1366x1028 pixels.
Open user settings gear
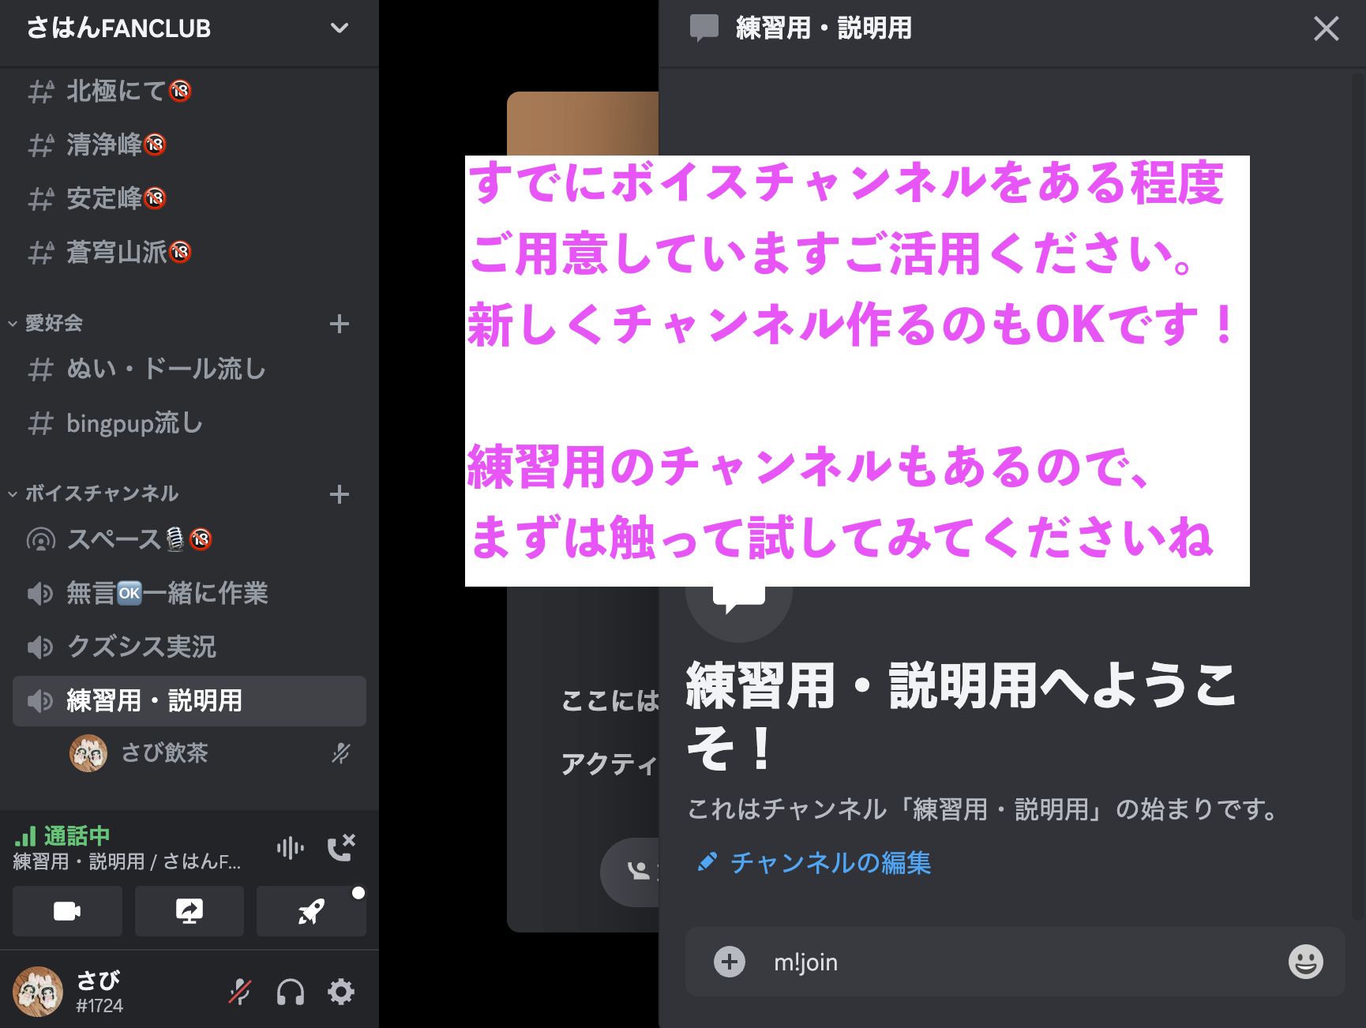tap(341, 992)
